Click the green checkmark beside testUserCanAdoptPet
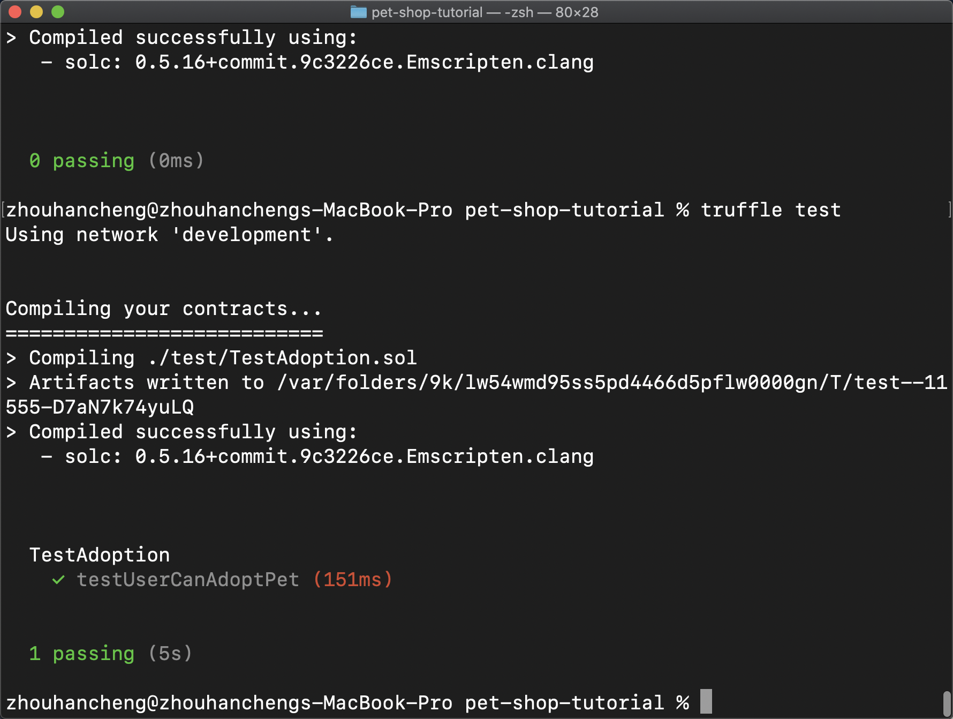The height and width of the screenshot is (719, 953). 58,580
